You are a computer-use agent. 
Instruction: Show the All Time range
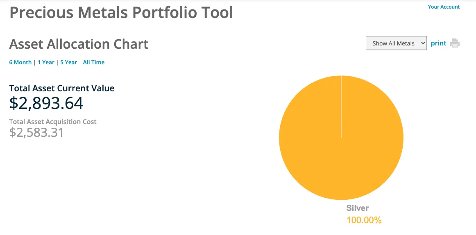(94, 62)
